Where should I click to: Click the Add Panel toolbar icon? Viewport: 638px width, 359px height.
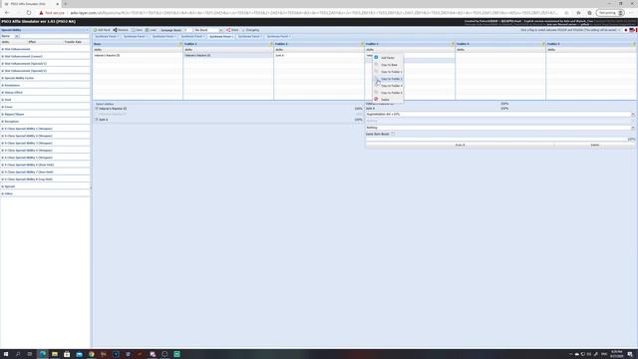pyautogui.click(x=96, y=30)
